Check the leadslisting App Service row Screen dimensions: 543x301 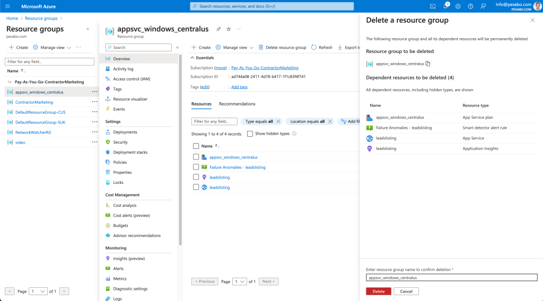point(196,187)
